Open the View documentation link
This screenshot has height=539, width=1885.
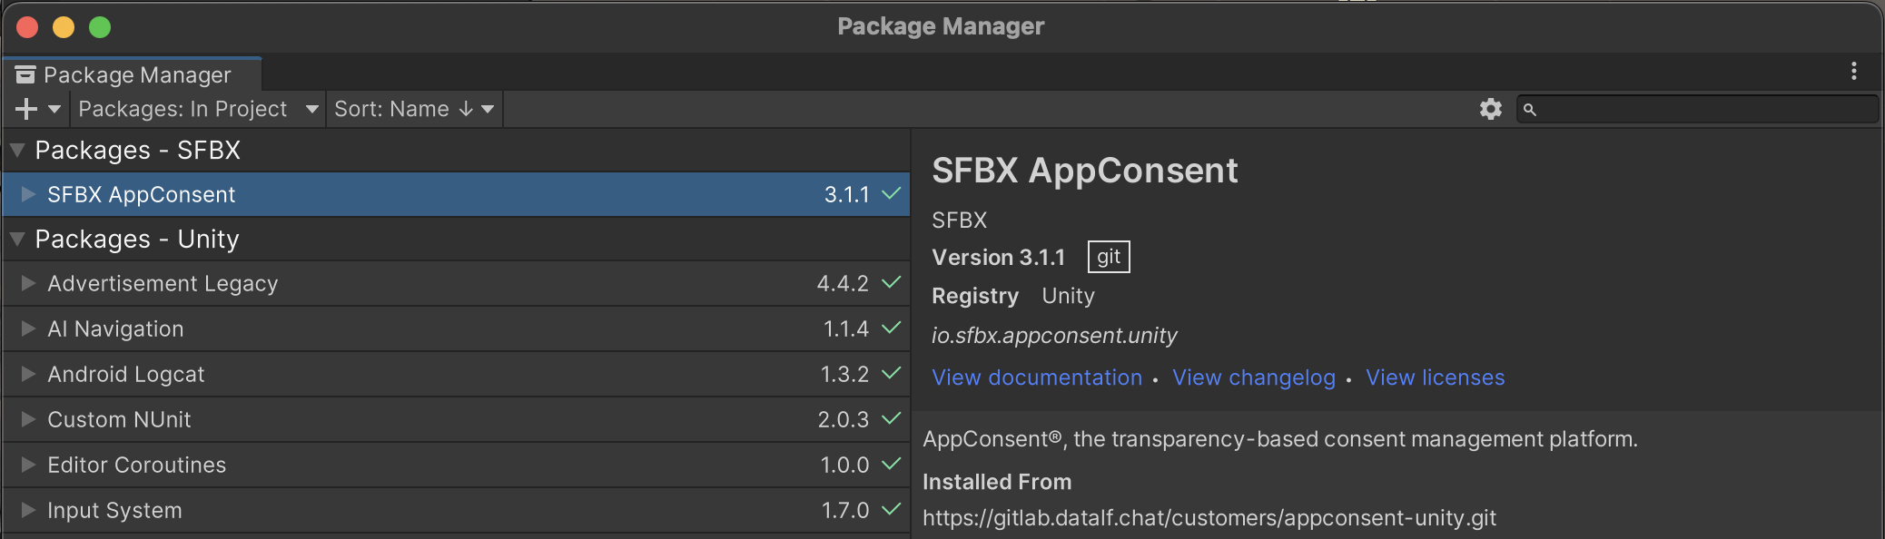(1036, 377)
